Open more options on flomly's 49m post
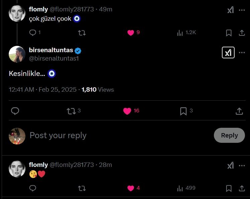 point(242,10)
